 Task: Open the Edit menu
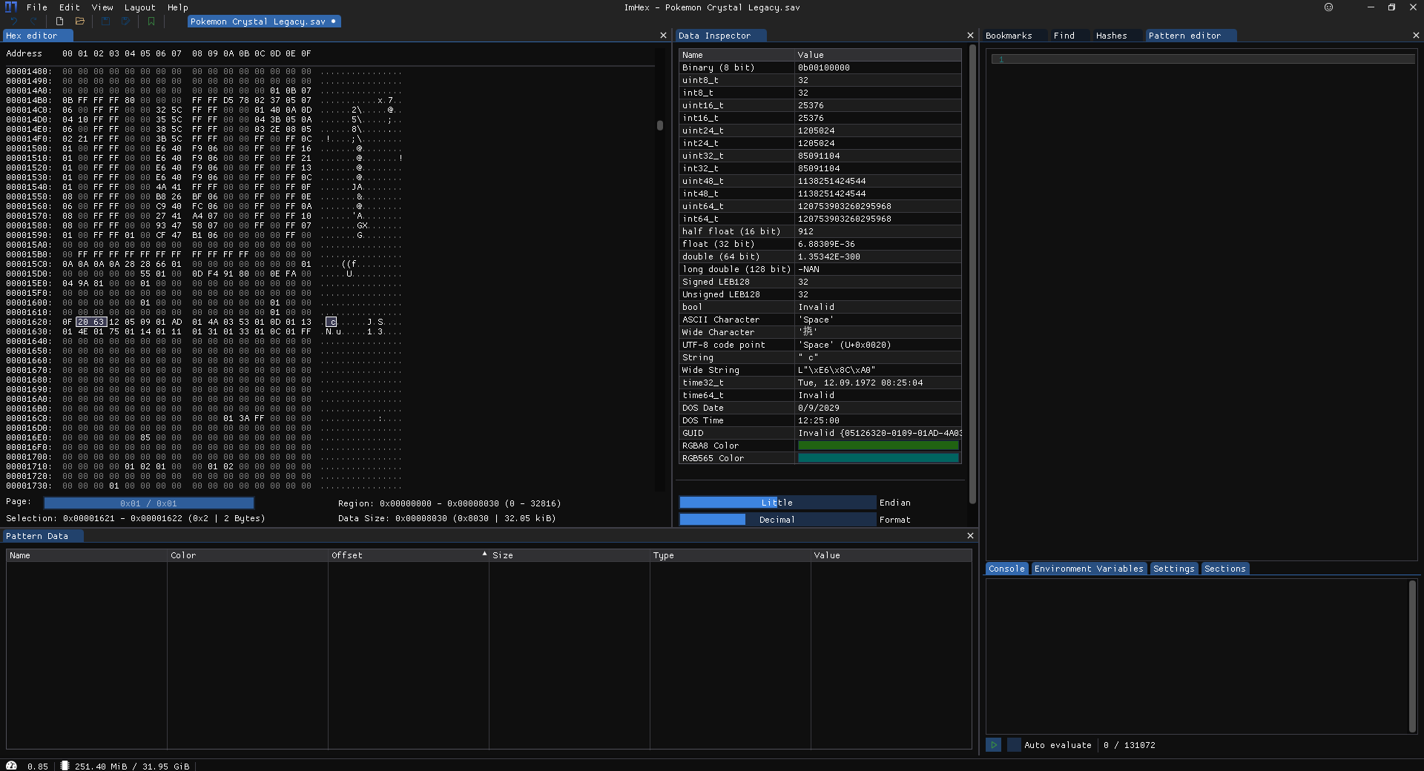click(69, 7)
